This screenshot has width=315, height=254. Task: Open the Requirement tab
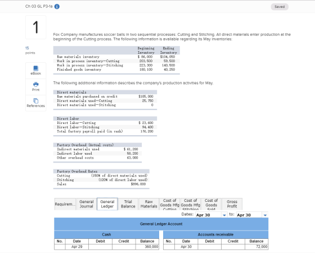pyautogui.click(x=65, y=204)
